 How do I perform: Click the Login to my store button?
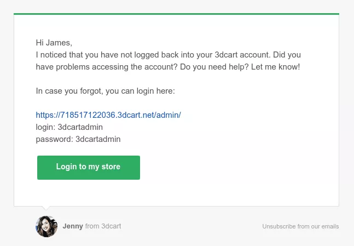[x=88, y=167]
